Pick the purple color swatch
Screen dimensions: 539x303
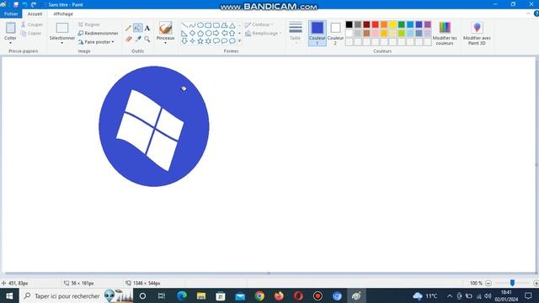pos(428,24)
